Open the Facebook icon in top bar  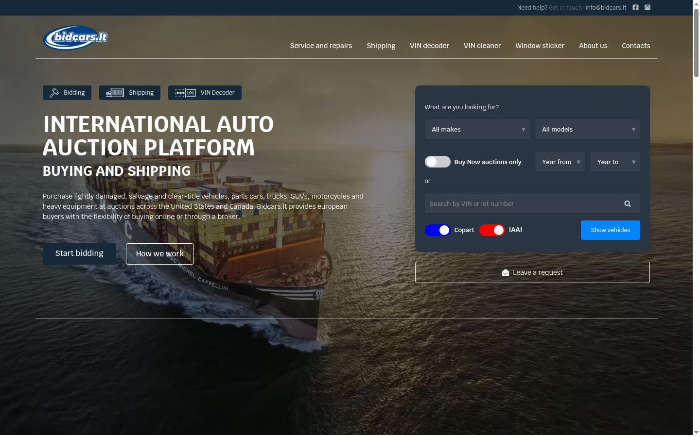tap(635, 7)
